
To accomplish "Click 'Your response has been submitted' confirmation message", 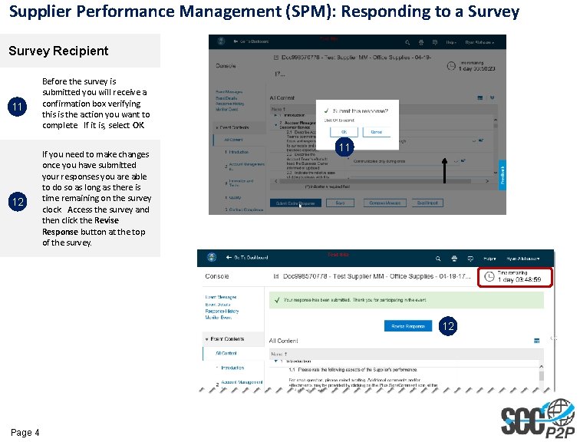I will coord(407,300).
